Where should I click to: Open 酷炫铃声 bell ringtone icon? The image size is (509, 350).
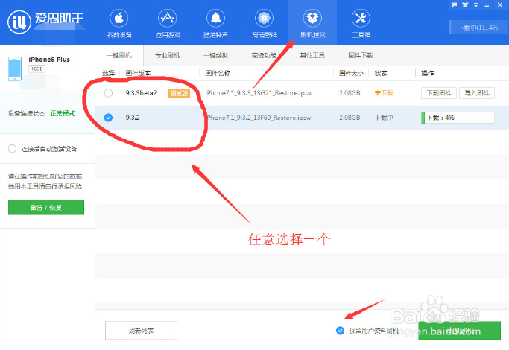point(216,18)
